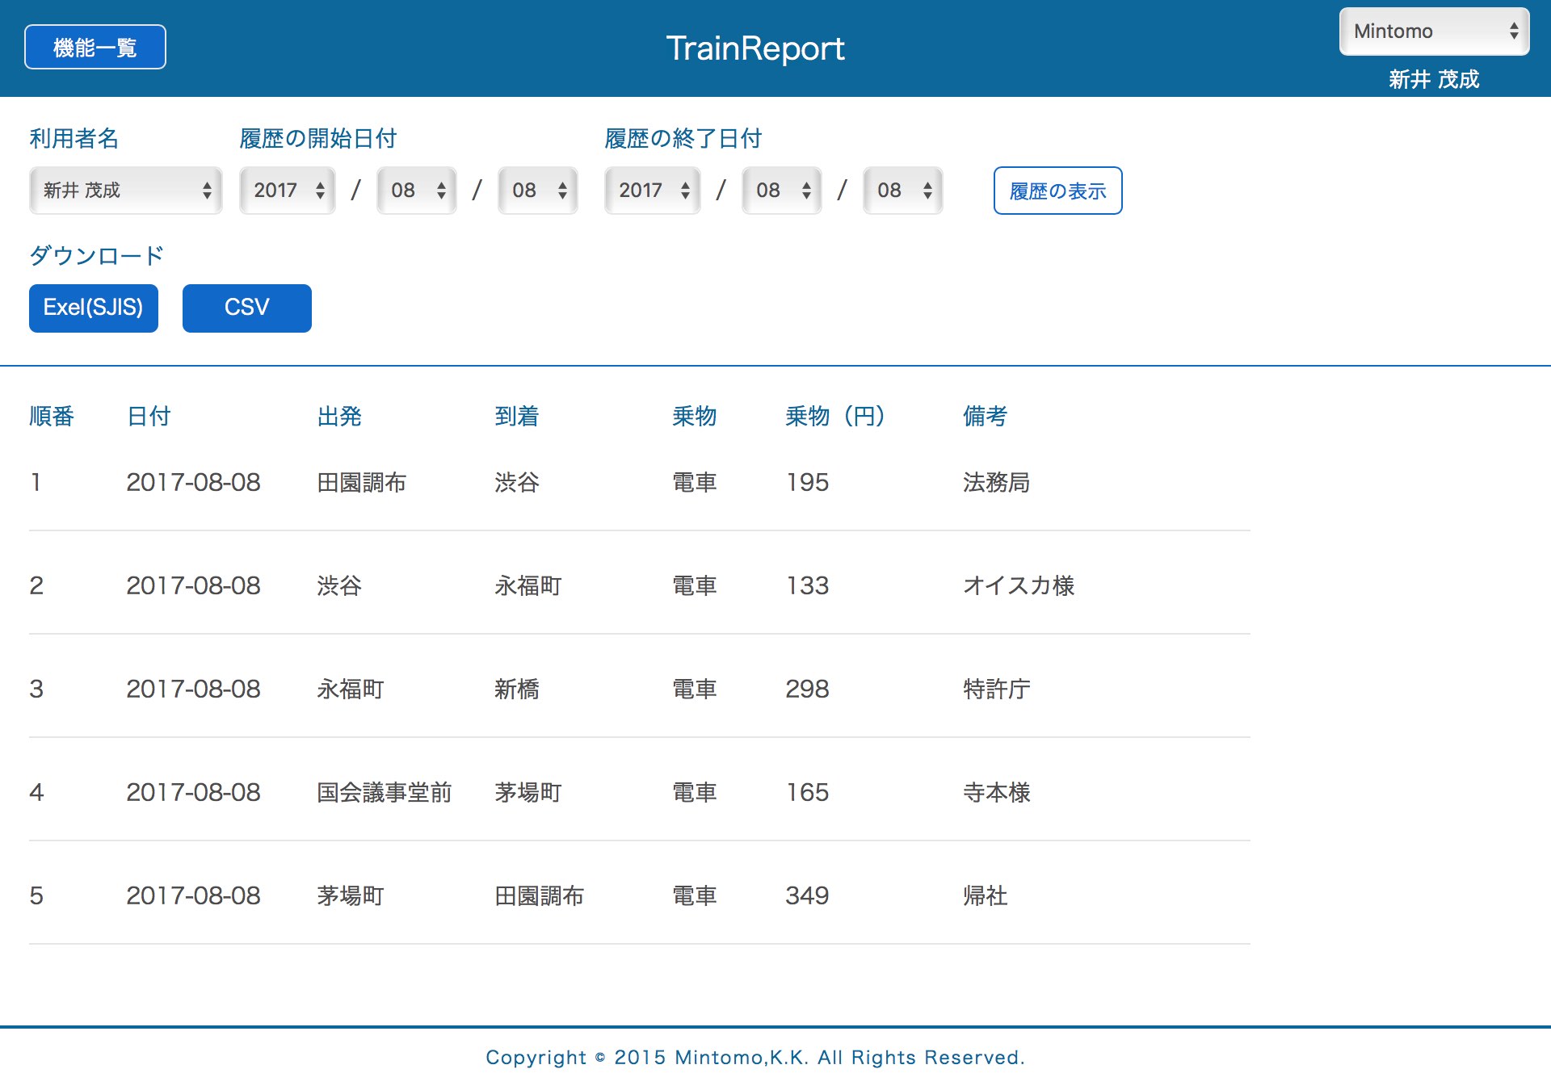Select row 1 with destination 渋谷

click(x=517, y=482)
